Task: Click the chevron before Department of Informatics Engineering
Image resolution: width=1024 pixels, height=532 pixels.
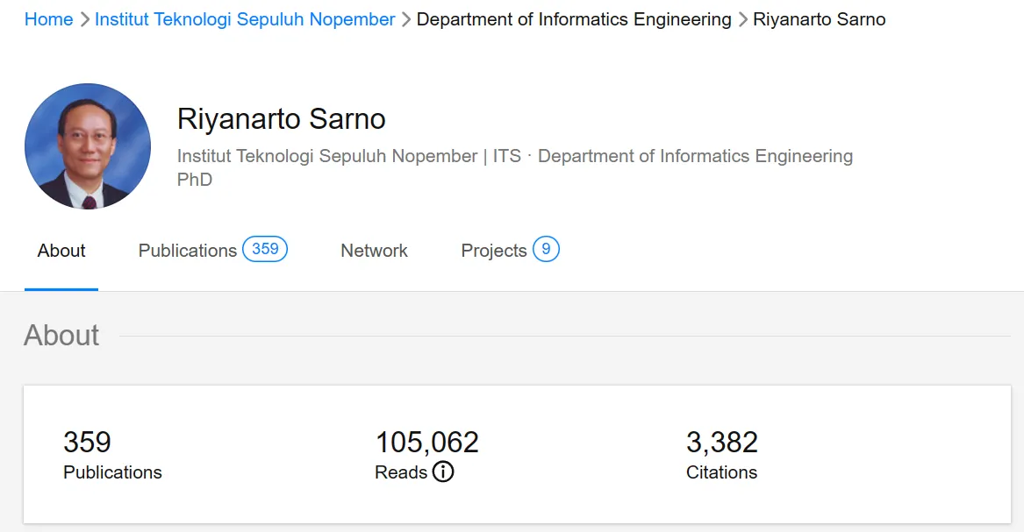Action: click(406, 19)
